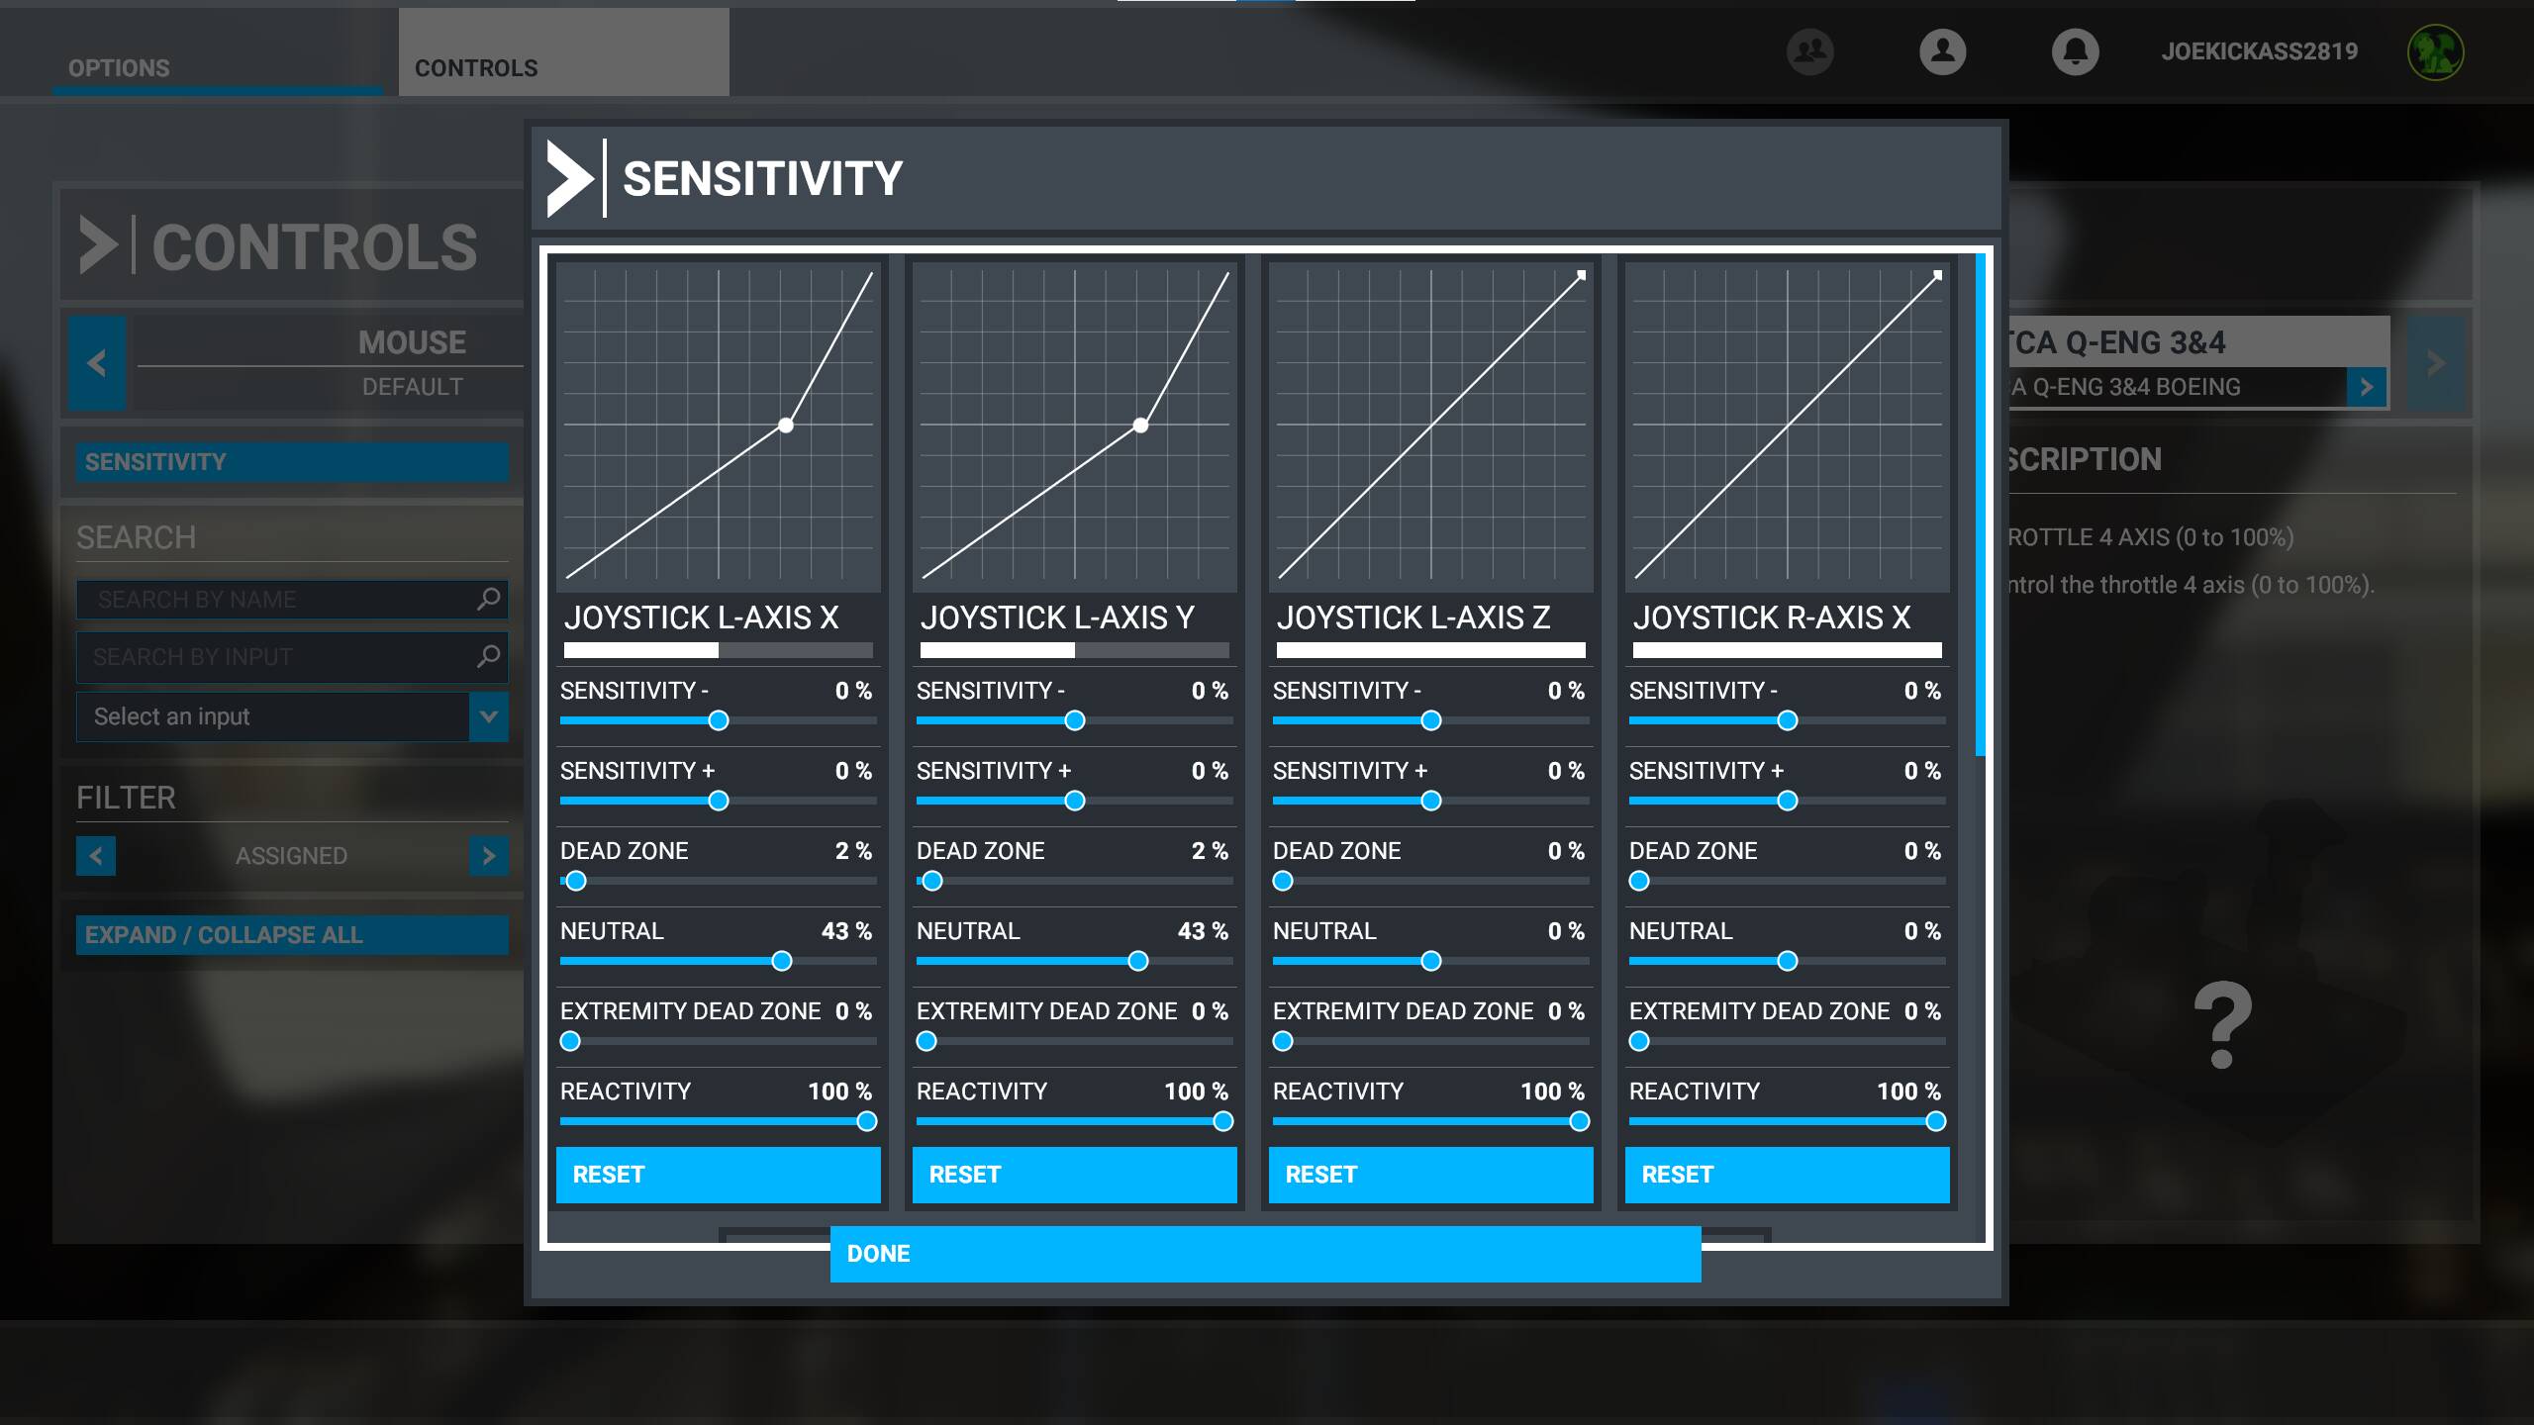Click Joystick L-Axis Y Neutral slider handle
The width and height of the screenshot is (2534, 1425).
[1138, 961]
